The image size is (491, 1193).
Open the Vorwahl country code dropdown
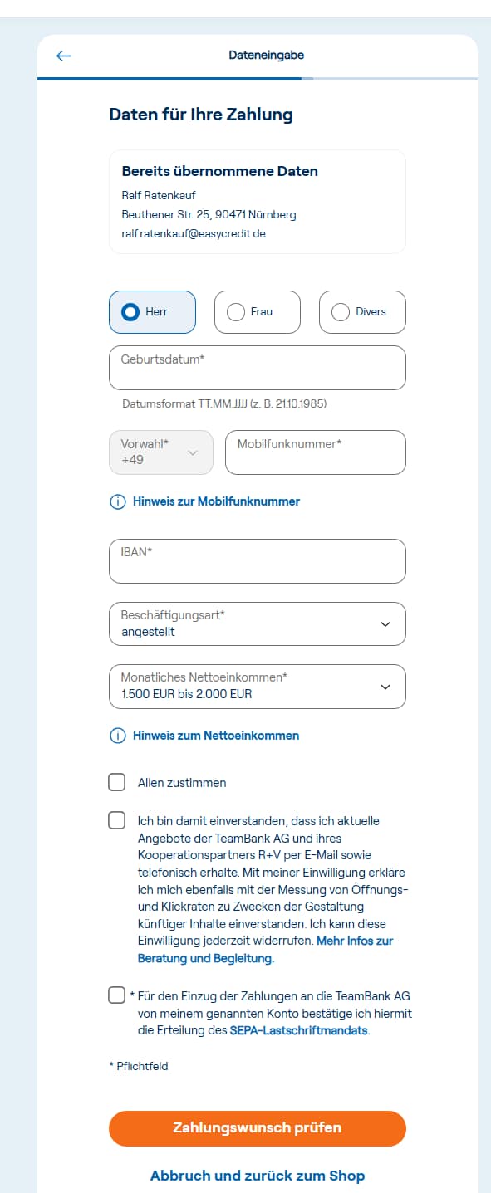(x=160, y=452)
